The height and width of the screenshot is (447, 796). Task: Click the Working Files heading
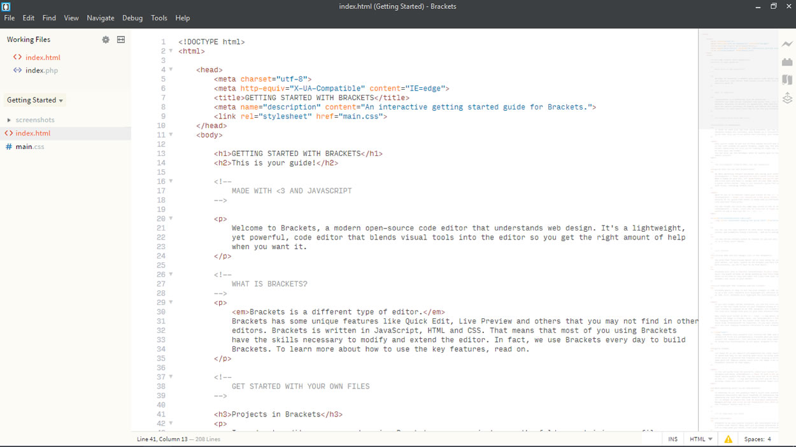pos(29,39)
